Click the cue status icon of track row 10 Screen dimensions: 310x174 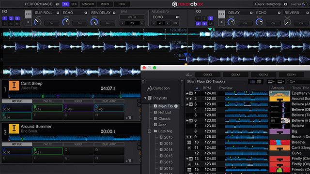click(189, 142)
